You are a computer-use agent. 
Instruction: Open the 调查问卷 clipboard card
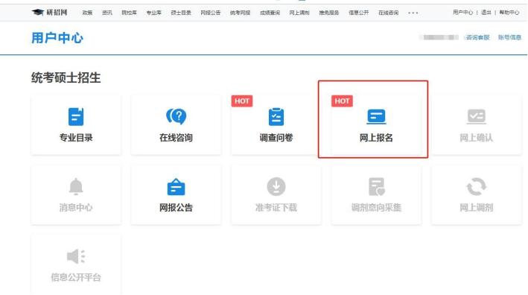pyautogui.click(x=276, y=125)
